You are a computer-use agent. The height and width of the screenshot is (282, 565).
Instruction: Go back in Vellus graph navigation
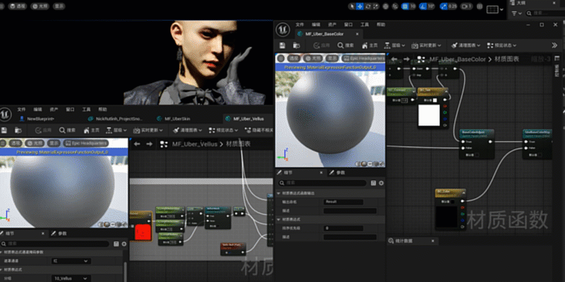pos(137,144)
